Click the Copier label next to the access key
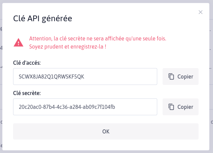This screenshot has height=153, width=213. (x=185, y=77)
